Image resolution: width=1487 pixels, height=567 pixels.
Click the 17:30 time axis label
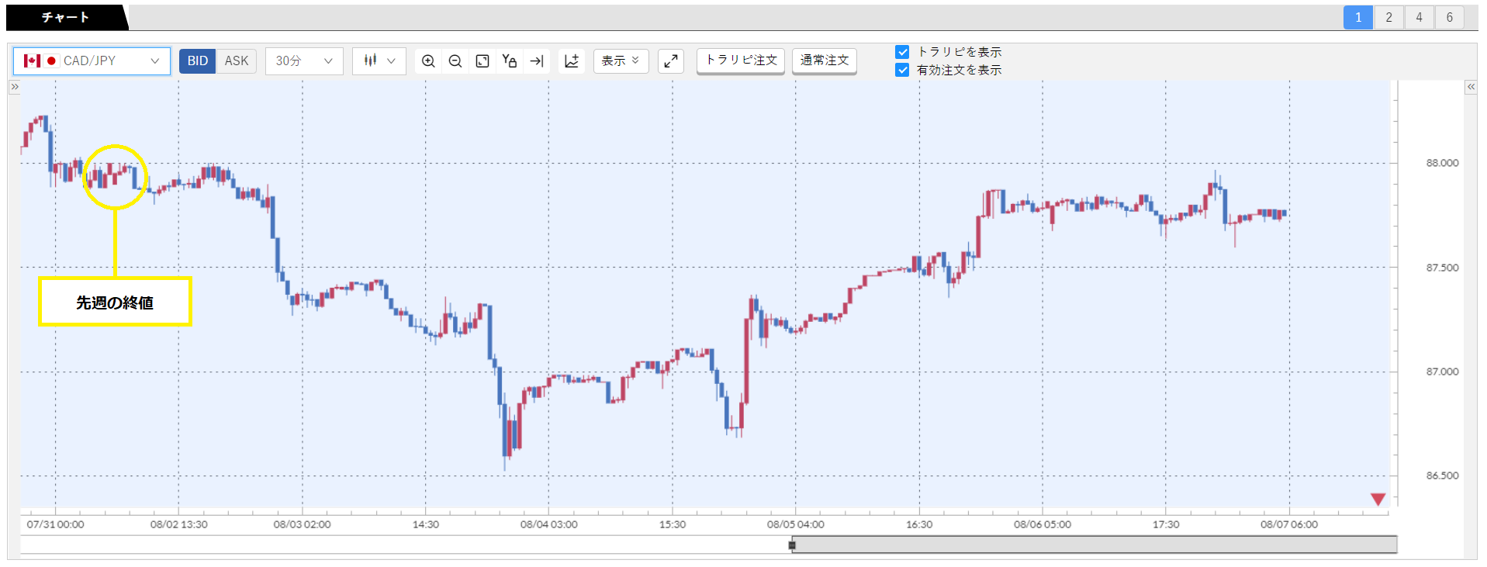[1165, 524]
